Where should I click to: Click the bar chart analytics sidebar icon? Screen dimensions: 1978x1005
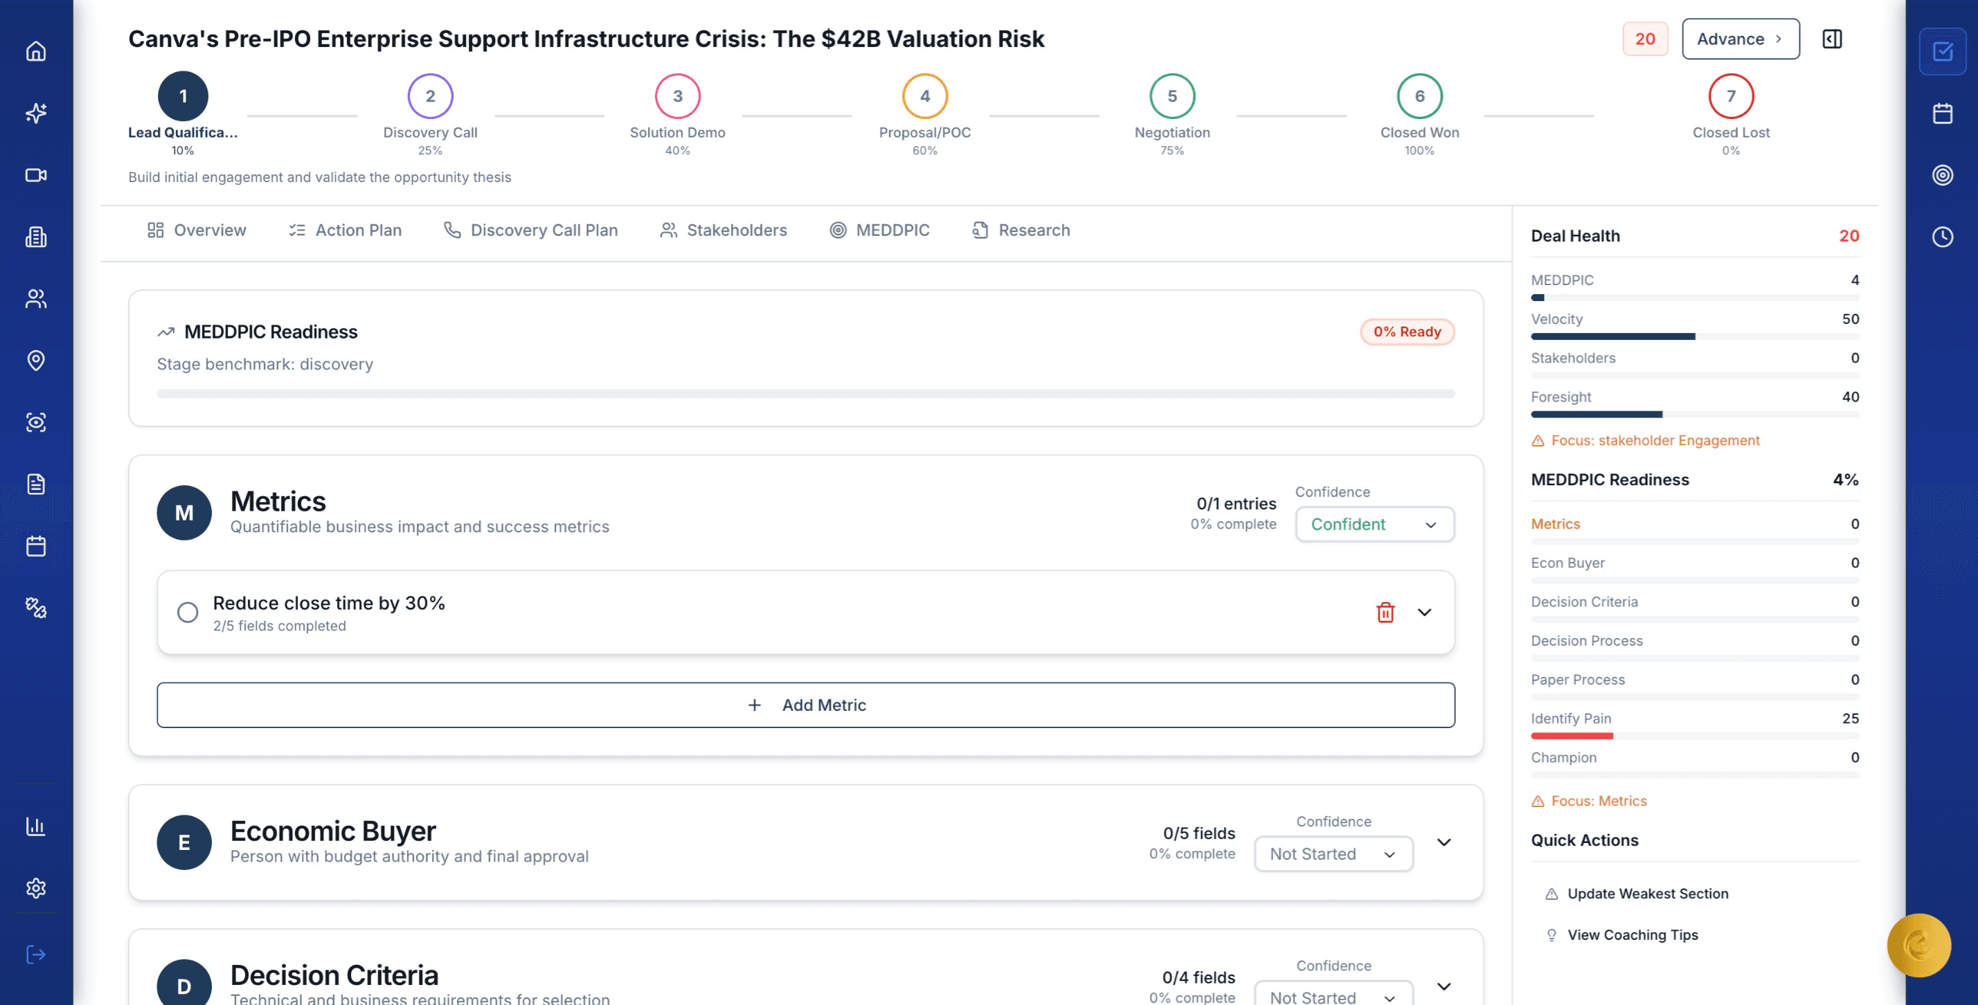[36, 826]
